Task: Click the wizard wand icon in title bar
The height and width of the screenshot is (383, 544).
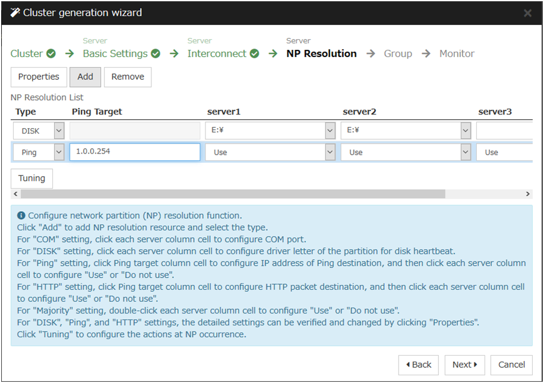Action: tap(15, 12)
